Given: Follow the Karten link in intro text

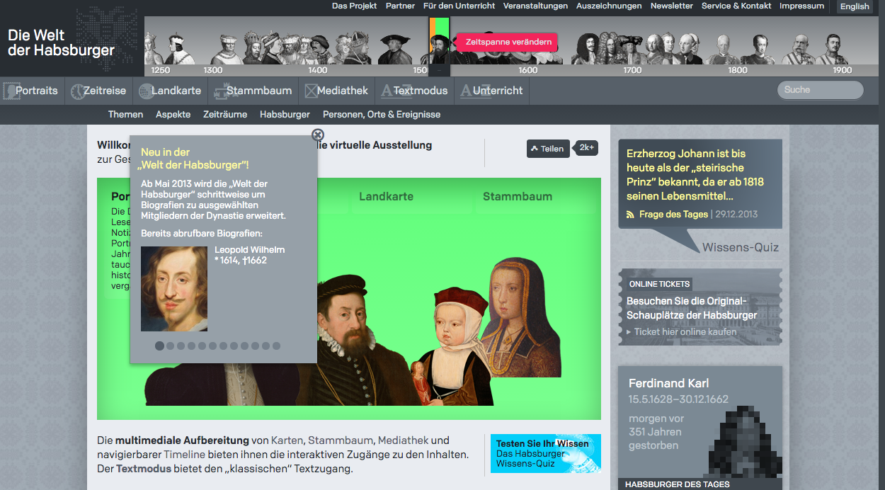Looking at the screenshot, I should pyautogui.click(x=287, y=440).
